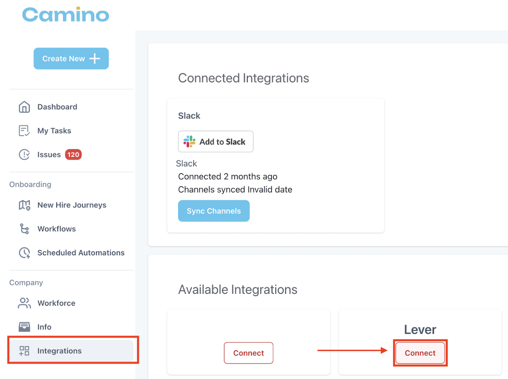Click the Connected Integrations heading

pos(244,78)
